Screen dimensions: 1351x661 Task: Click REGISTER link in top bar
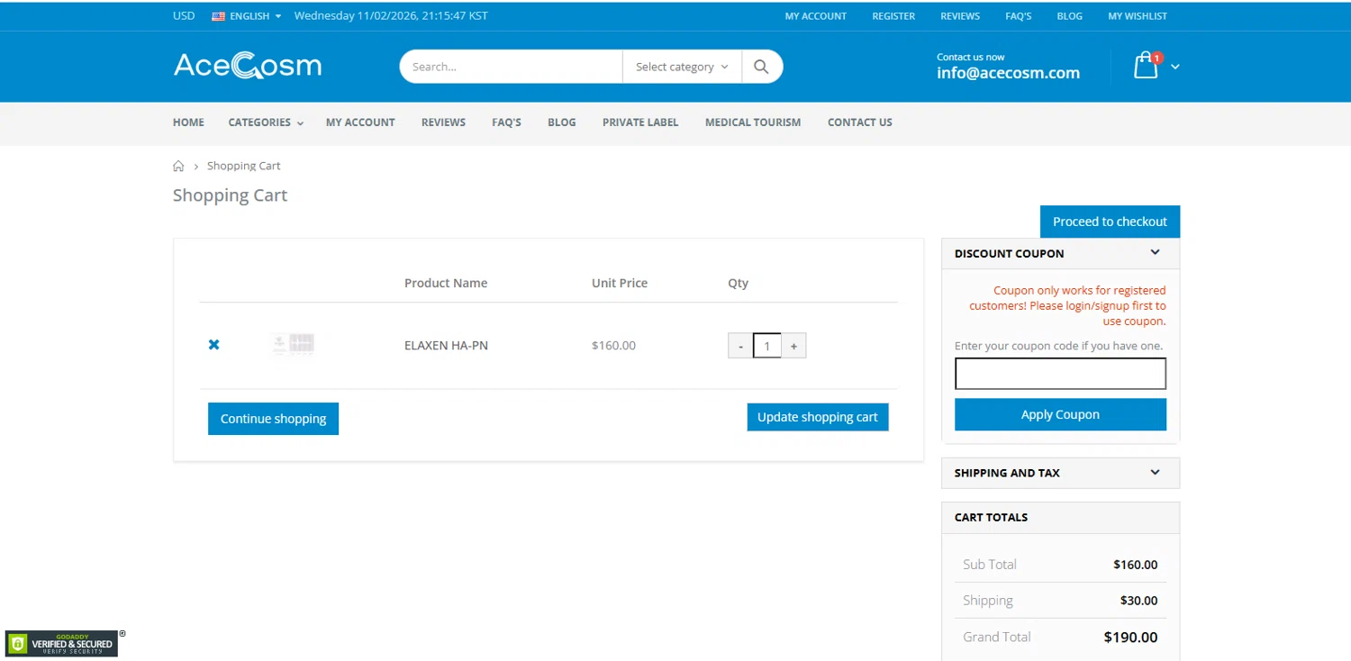click(x=893, y=16)
